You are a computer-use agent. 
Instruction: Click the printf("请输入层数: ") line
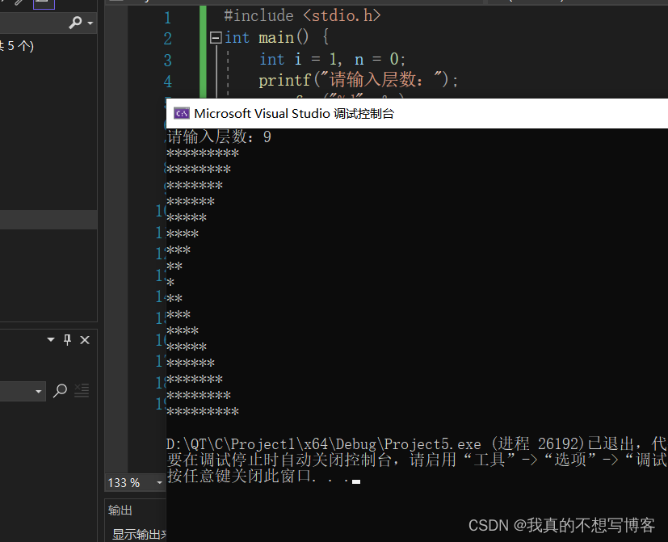point(359,80)
